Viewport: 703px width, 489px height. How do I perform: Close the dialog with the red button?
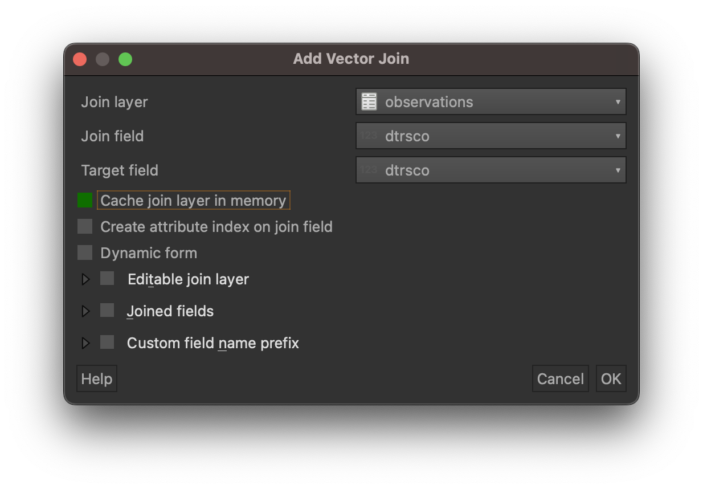80,59
